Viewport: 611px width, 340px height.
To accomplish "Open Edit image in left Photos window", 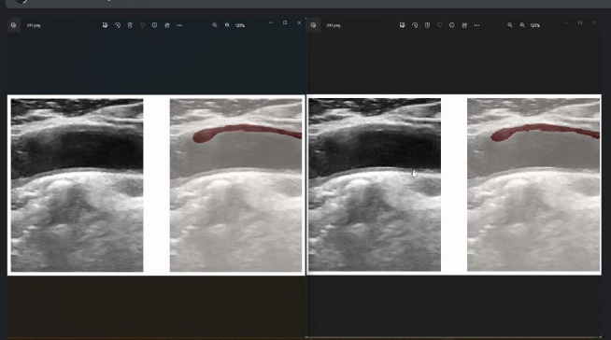I will tap(105, 25).
